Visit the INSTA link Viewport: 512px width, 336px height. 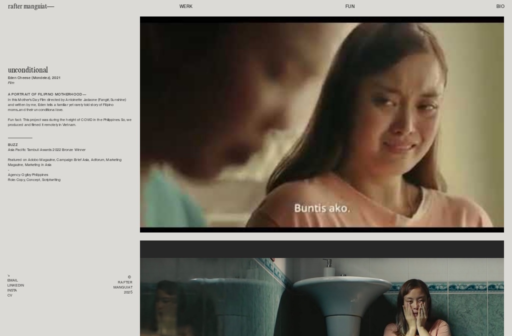(12, 290)
